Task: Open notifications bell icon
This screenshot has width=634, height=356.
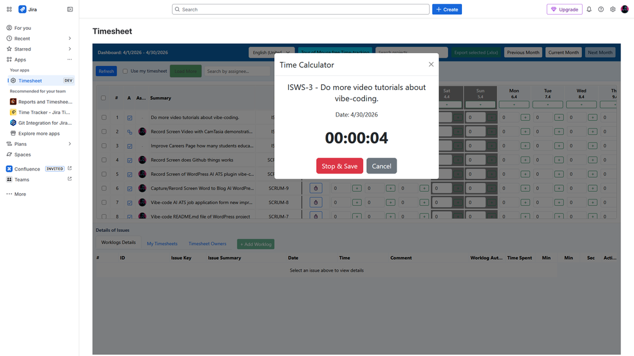Action: pyautogui.click(x=589, y=10)
